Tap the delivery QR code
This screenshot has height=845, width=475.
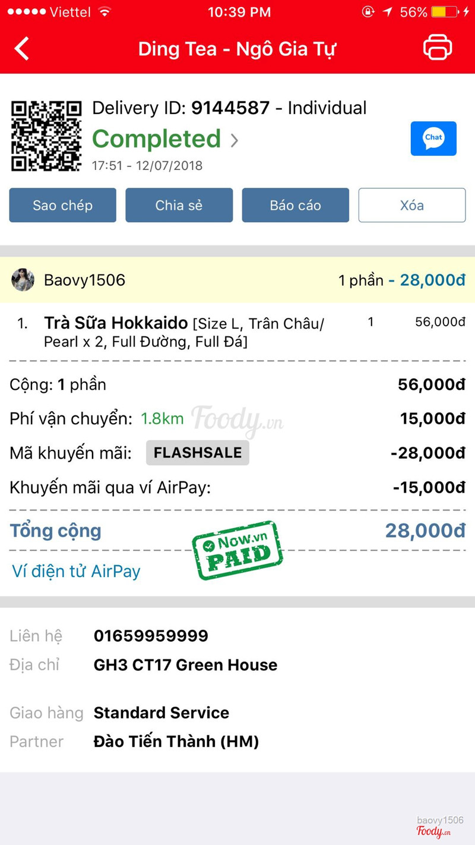pos(46,136)
